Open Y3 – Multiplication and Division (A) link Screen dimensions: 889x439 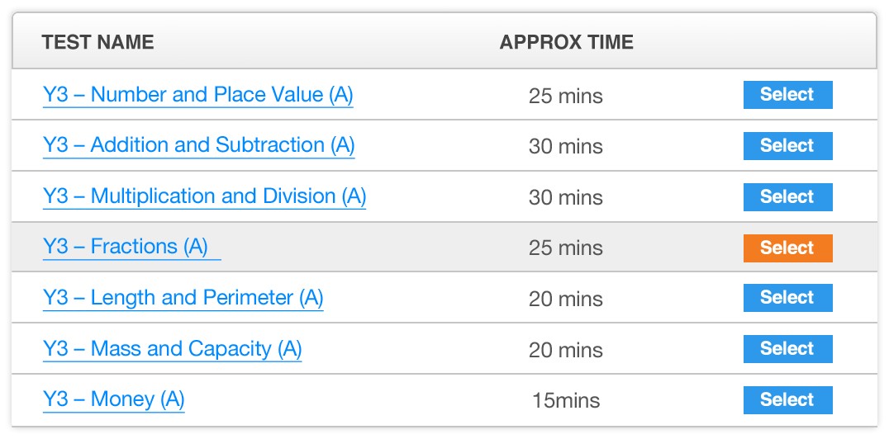(205, 196)
